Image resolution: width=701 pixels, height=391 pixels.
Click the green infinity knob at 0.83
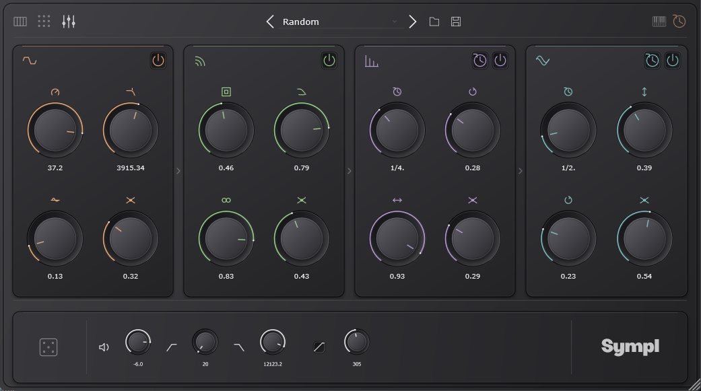point(226,239)
